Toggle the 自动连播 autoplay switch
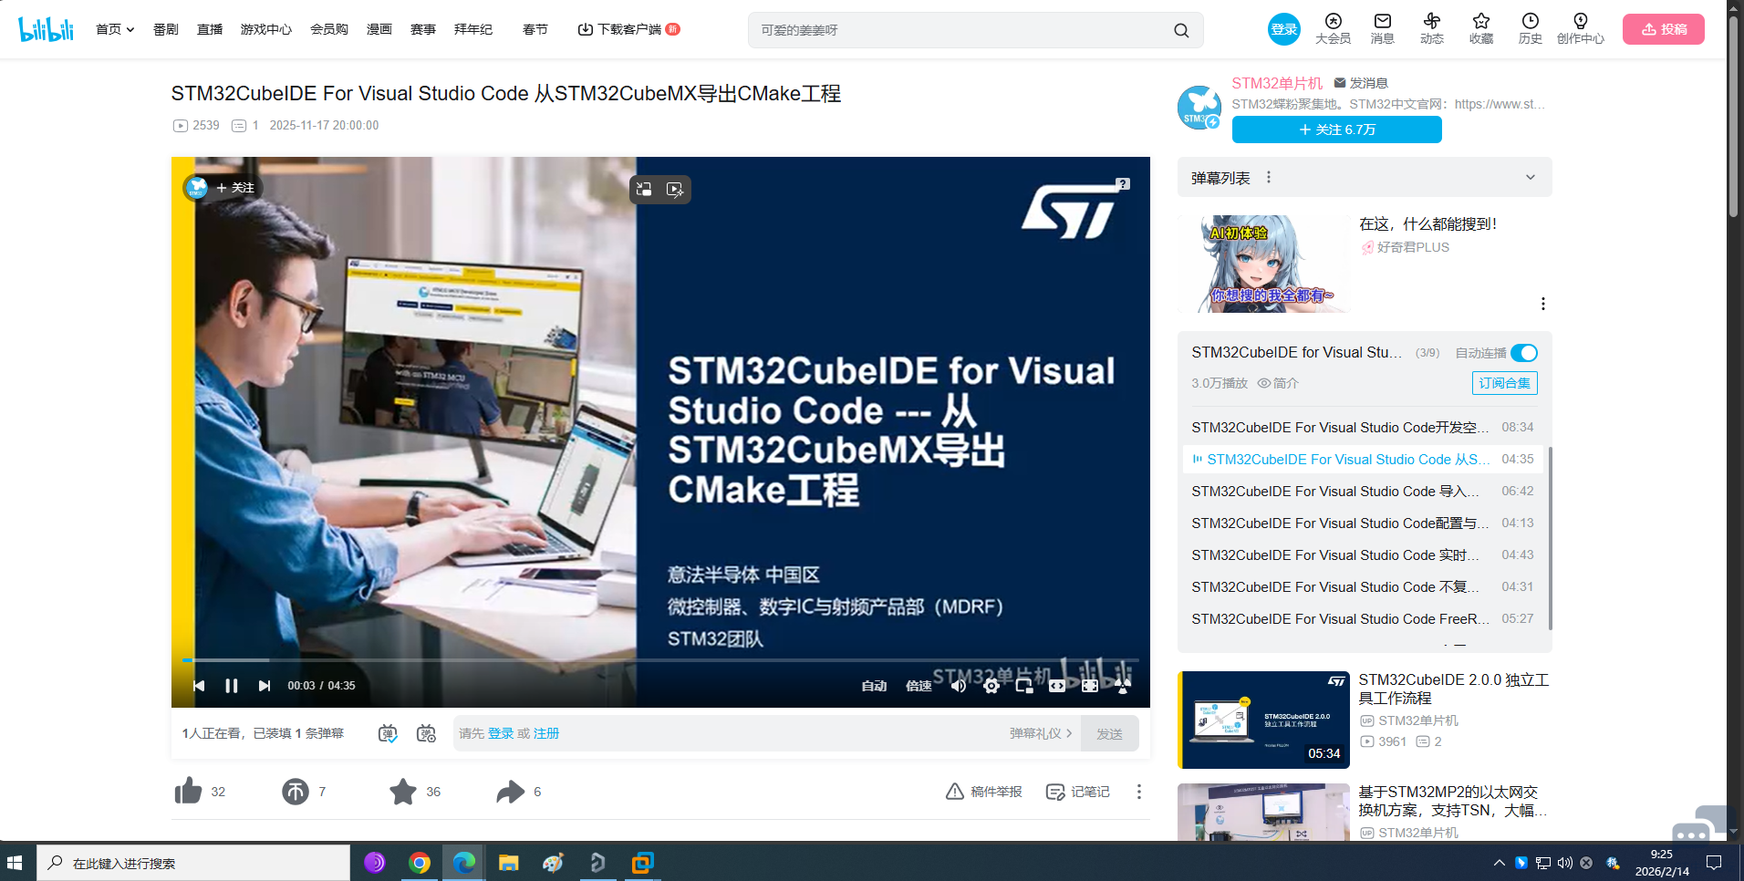Screen dimensions: 1744x881 [1524, 353]
